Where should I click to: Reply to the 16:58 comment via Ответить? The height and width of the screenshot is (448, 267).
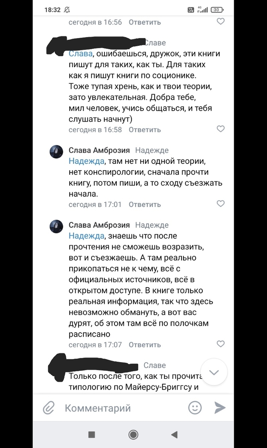(x=145, y=129)
